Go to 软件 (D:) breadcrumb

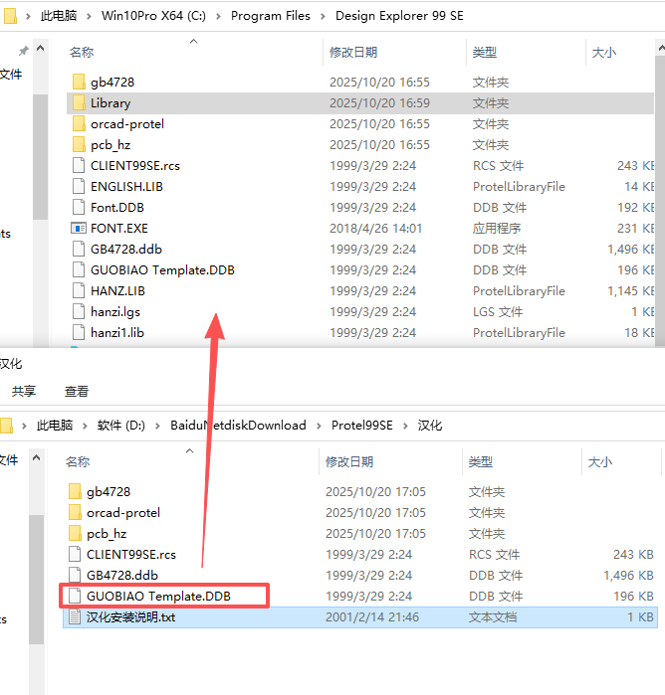120,426
